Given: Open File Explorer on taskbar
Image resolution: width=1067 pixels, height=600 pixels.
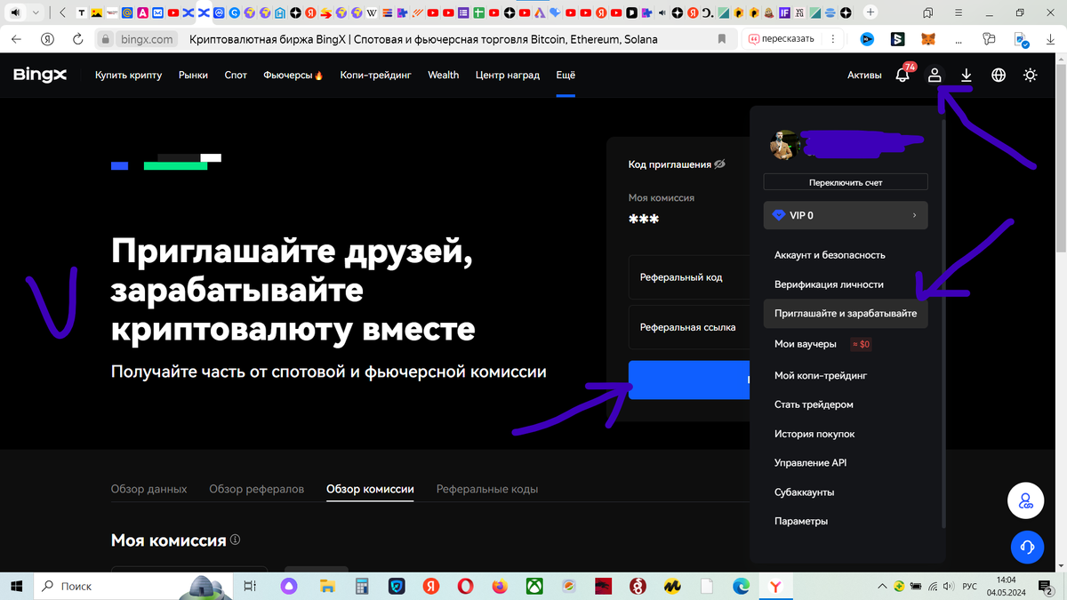Looking at the screenshot, I should (326, 586).
